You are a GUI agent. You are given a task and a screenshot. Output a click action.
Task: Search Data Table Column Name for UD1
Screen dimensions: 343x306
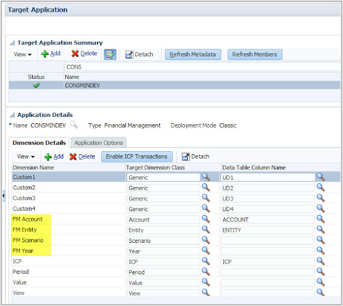click(320, 177)
